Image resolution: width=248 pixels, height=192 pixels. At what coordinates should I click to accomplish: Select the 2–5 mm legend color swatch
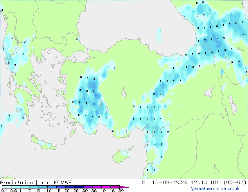[x=34, y=187]
